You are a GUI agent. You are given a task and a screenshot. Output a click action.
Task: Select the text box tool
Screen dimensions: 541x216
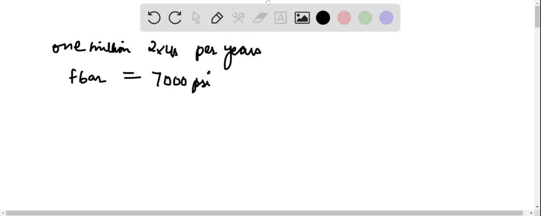click(281, 18)
